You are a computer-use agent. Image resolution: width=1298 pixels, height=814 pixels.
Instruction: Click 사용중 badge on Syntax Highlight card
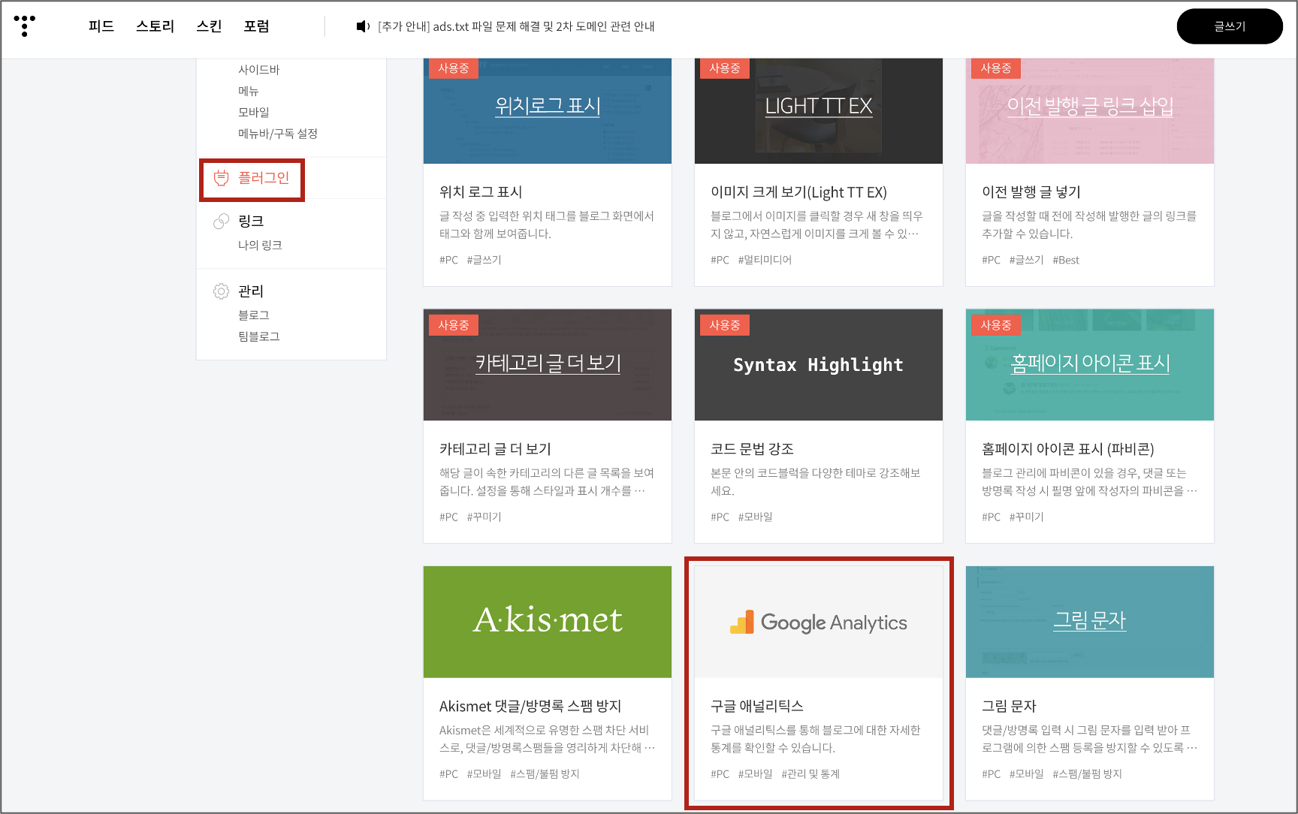(x=725, y=325)
